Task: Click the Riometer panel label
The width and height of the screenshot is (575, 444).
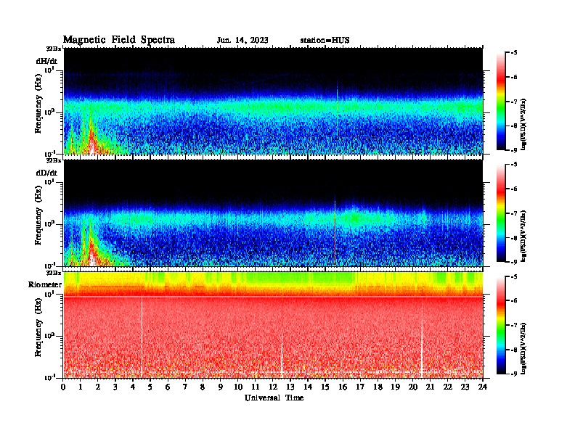Action: (45, 284)
